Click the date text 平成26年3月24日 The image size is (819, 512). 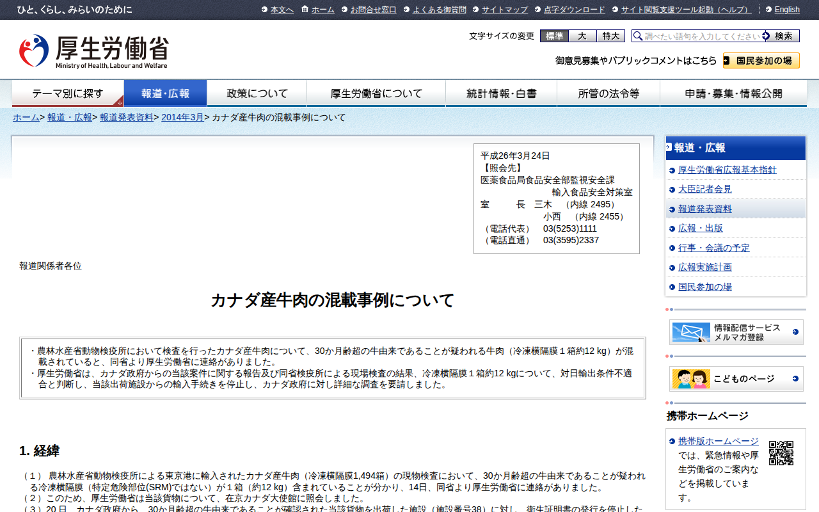pyautogui.click(x=515, y=156)
